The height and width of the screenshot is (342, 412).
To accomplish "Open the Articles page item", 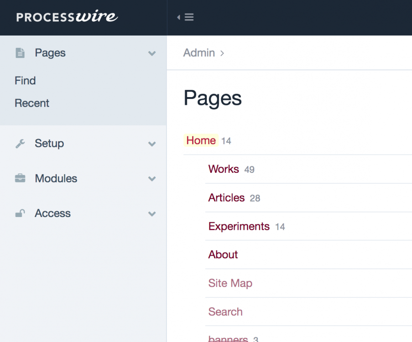I will tap(226, 198).
